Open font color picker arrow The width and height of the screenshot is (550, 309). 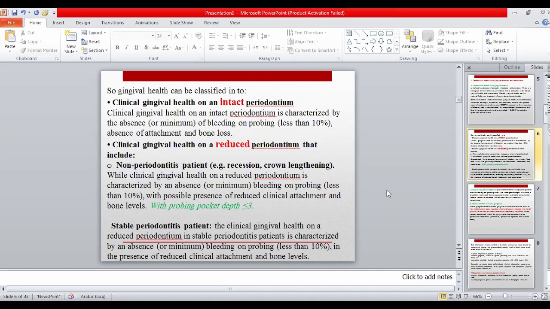[201, 48]
